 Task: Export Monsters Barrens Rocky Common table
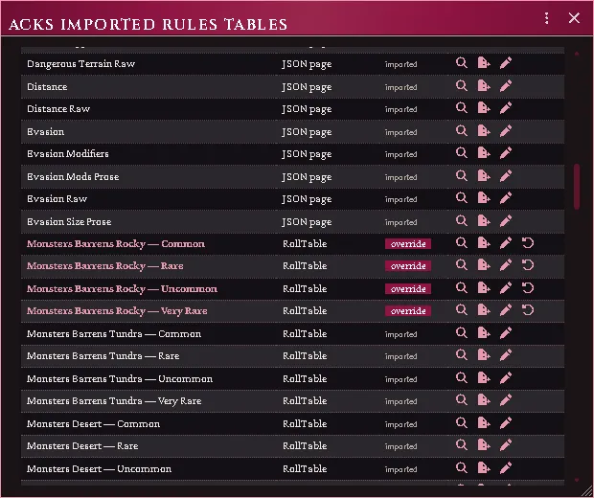pyautogui.click(x=484, y=243)
